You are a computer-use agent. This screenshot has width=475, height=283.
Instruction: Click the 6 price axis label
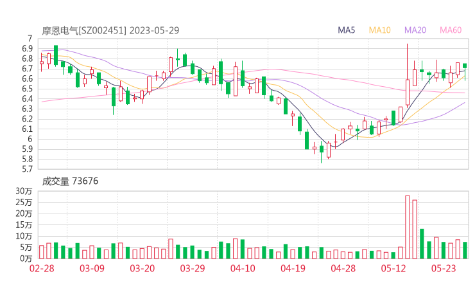point(30,139)
